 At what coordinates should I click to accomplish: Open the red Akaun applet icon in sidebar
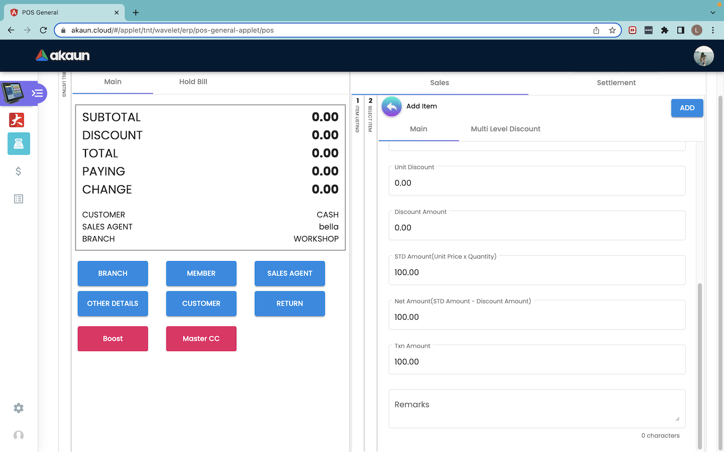tap(17, 120)
